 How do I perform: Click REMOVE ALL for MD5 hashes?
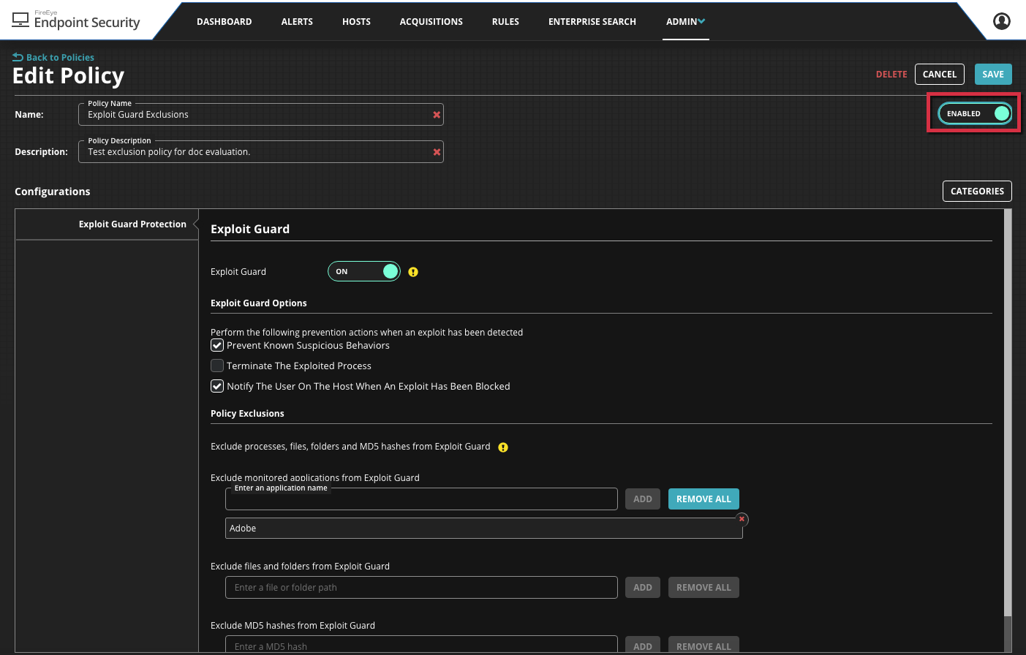pos(704,645)
